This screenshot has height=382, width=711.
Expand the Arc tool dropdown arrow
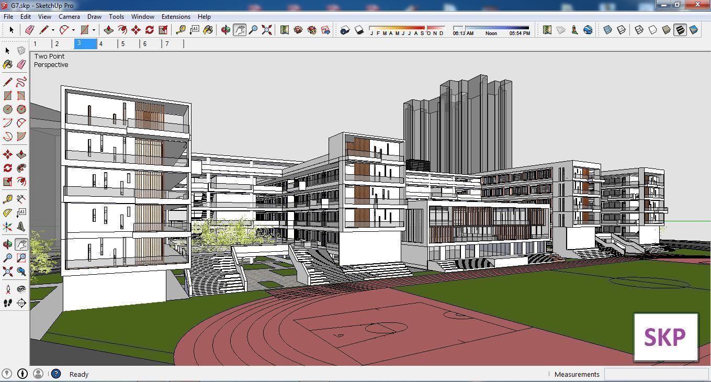click(x=73, y=30)
